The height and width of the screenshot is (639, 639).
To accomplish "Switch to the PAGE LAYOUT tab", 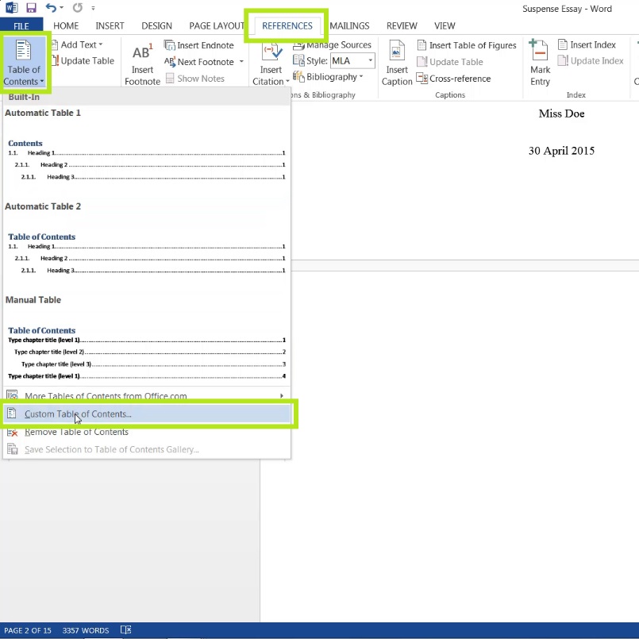I will tap(217, 26).
